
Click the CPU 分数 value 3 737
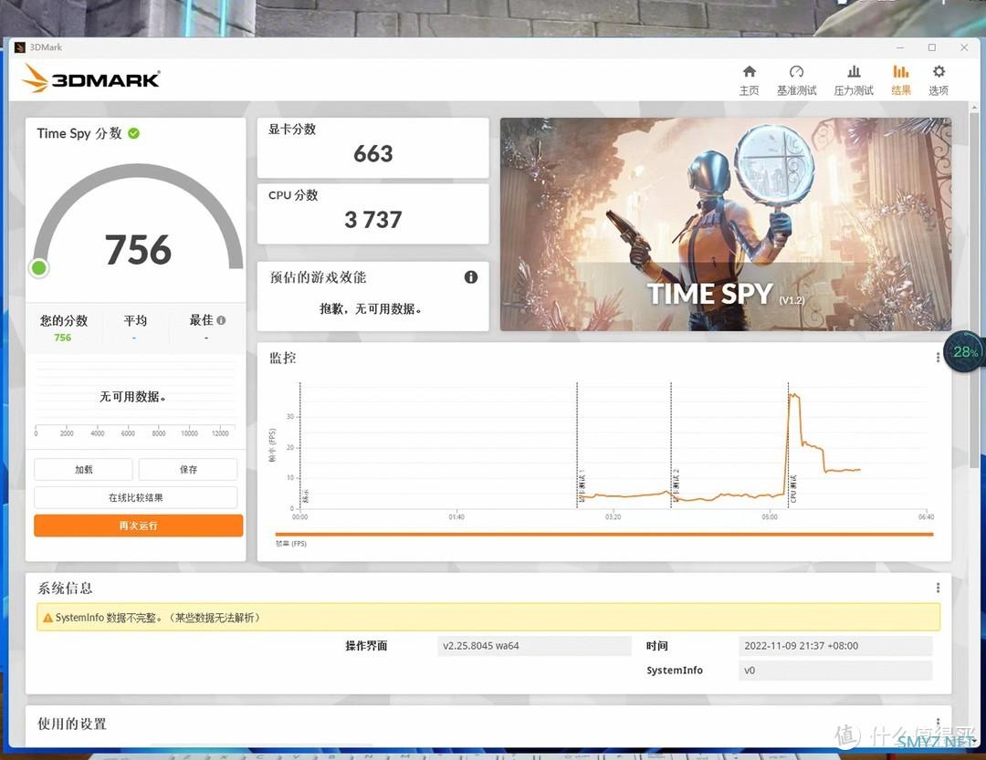(372, 220)
